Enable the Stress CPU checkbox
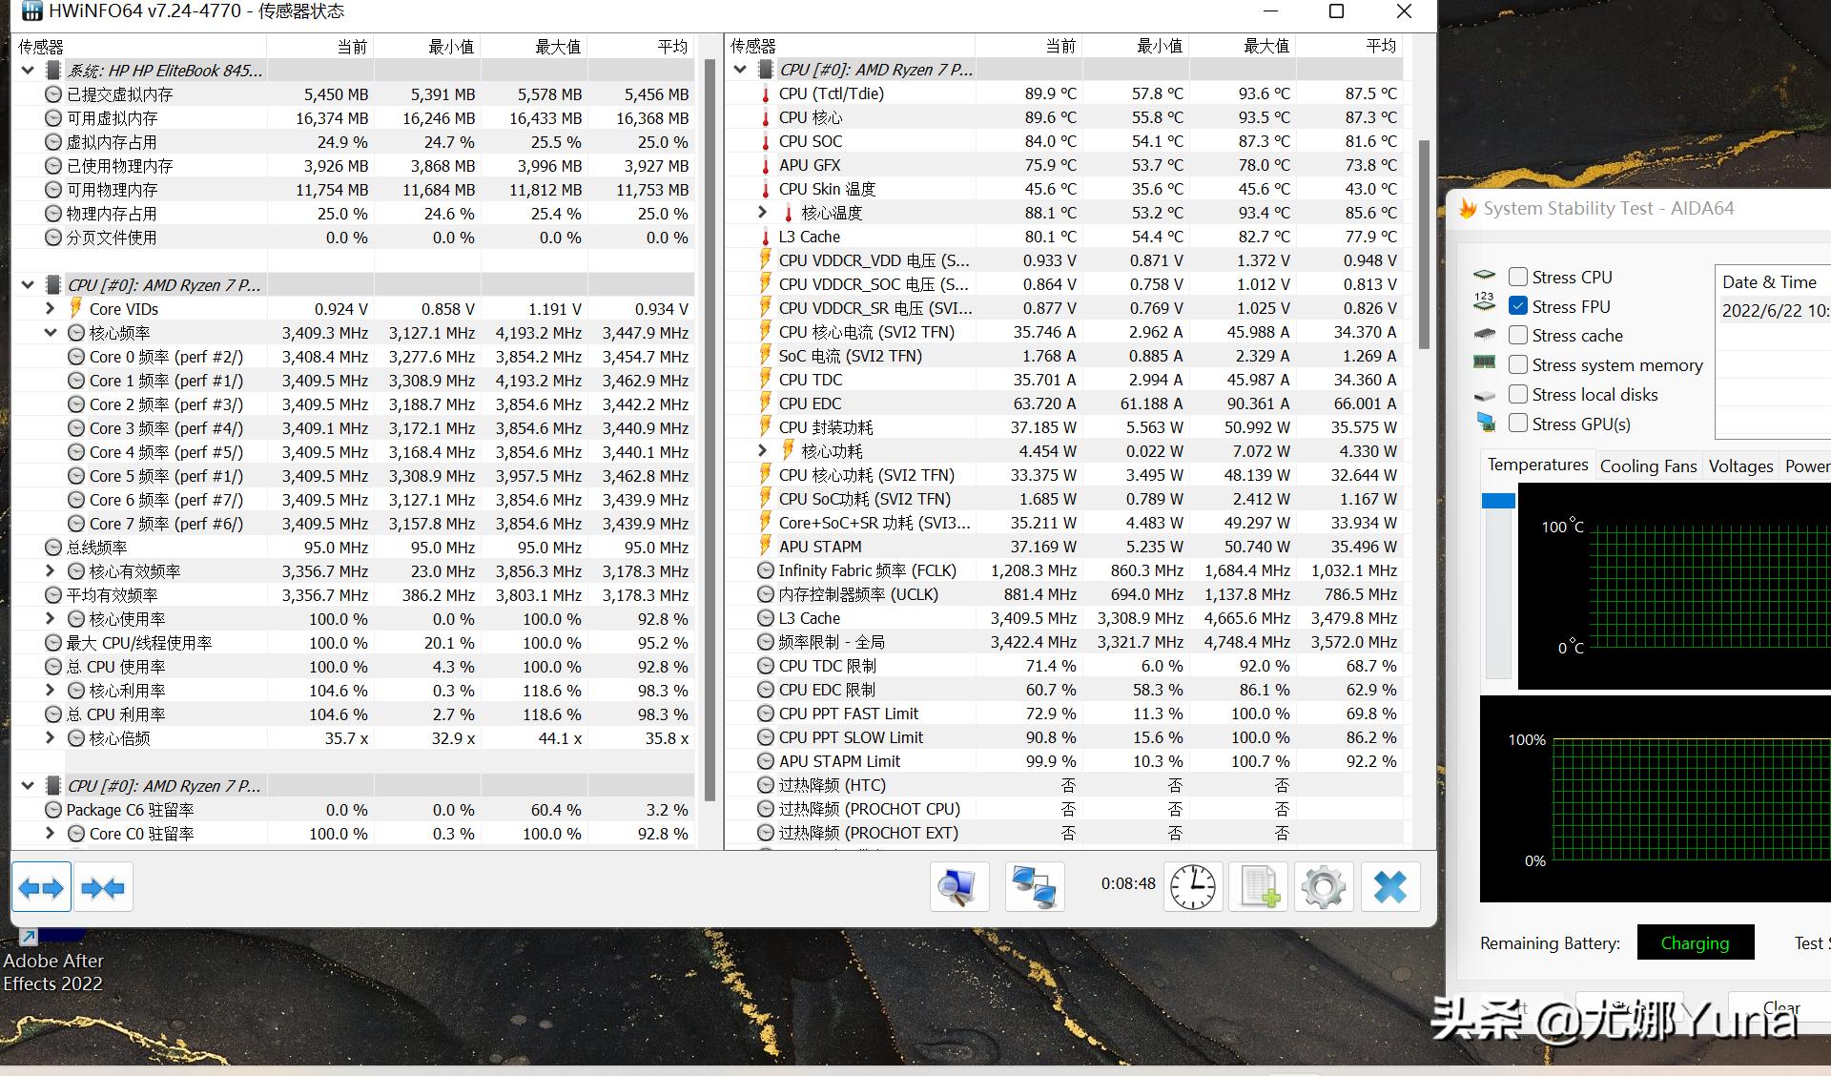 coord(1518,277)
